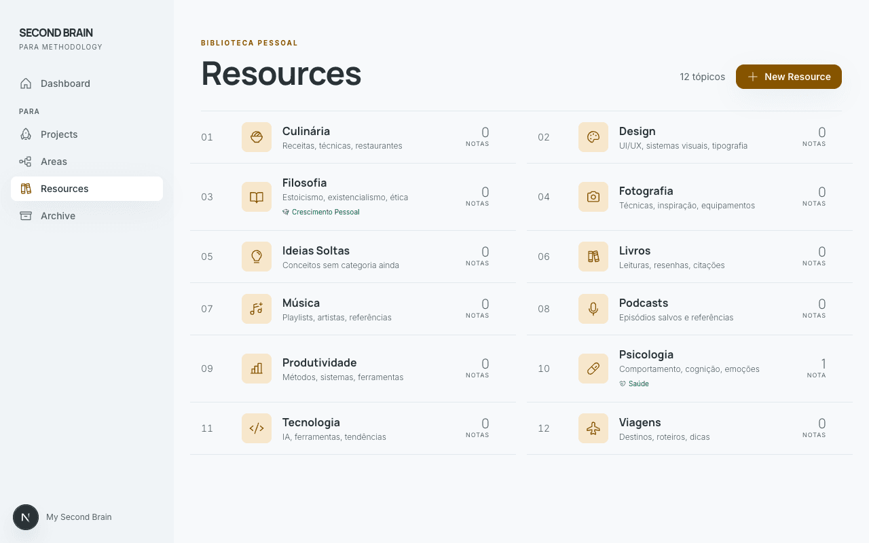Click the SECOND BRAIN logo title

(x=56, y=33)
